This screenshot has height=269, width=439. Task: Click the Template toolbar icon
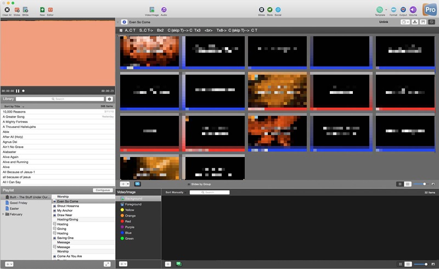coord(380,10)
